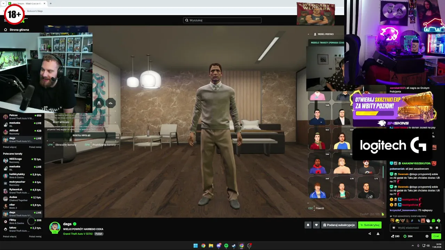Click the green frog emote in quick emotes
The image size is (445, 250).
coord(434,220)
